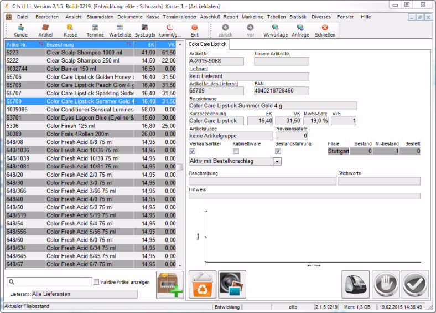
Task: Click the SysLogIn toolbar icon
Action: click(145, 30)
